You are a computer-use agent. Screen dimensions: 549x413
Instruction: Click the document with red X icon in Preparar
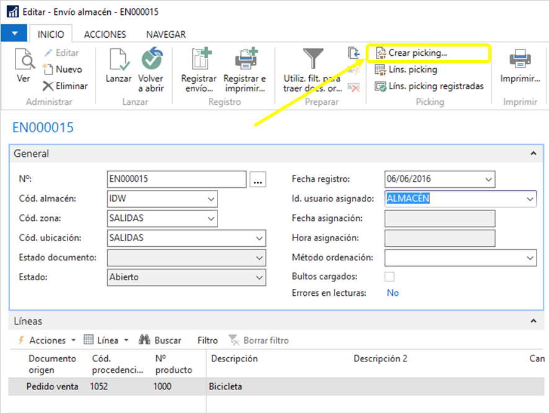coord(354,87)
